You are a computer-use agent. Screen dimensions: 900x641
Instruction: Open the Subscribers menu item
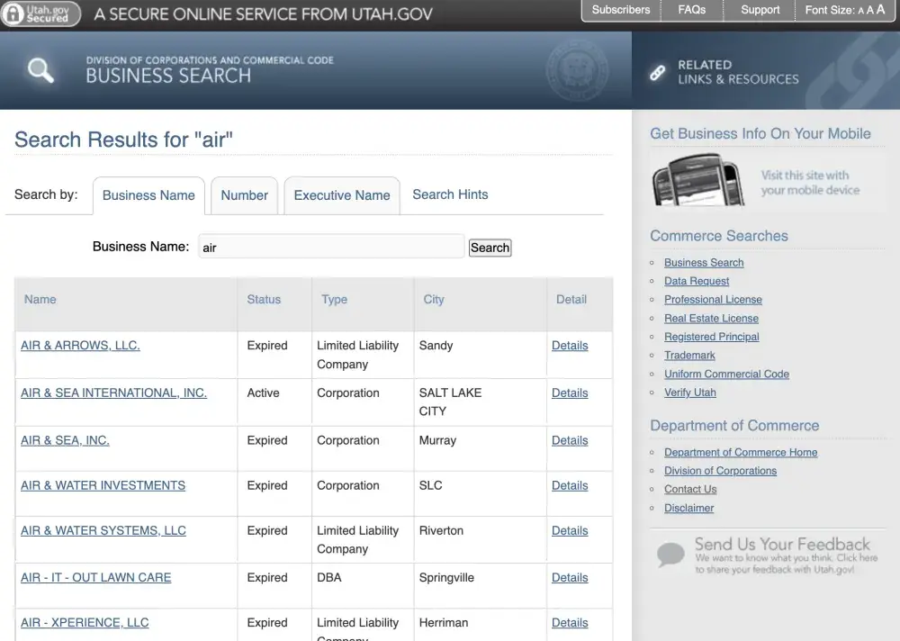pyautogui.click(x=620, y=10)
